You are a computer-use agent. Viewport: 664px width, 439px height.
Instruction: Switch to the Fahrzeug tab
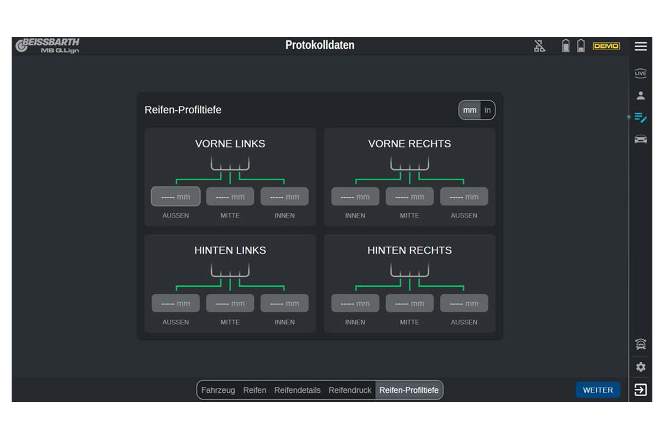218,390
